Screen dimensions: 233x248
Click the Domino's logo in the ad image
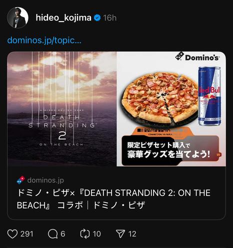197,57
